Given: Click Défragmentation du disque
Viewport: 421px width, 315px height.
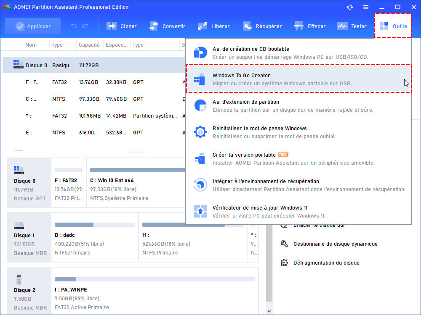Looking at the screenshot, I should point(326,263).
